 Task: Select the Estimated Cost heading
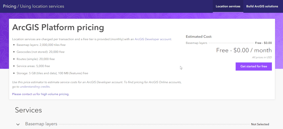199,36
